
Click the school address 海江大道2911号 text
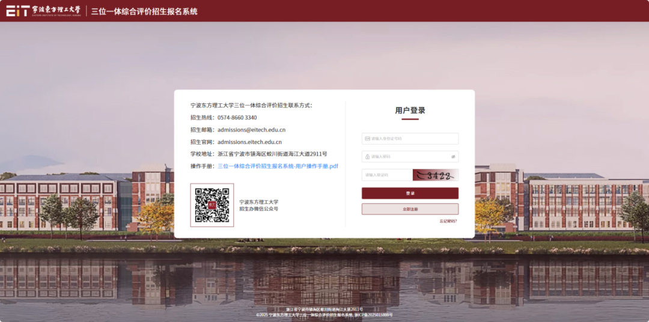click(272, 154)
